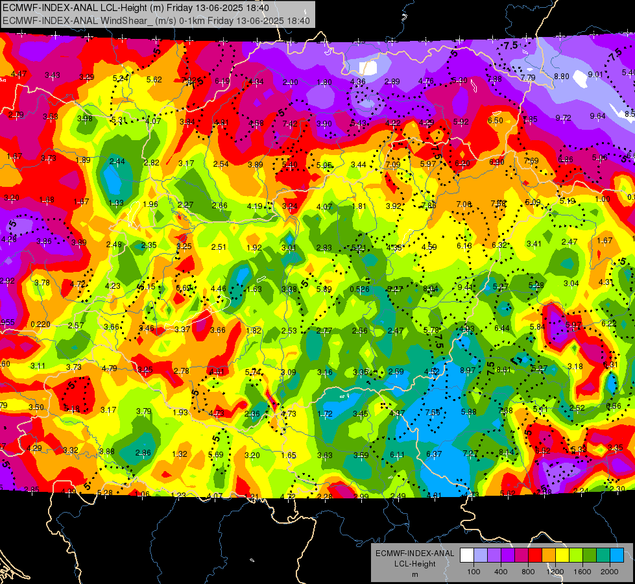
Task: Pick the red legend swatch
Action: point(535,555)
